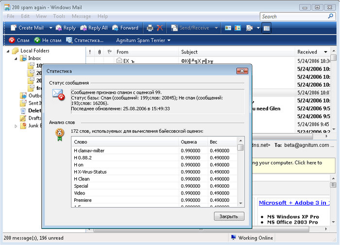Sort by Received column header
Screen dimensions: 340x245
(312, 52)
